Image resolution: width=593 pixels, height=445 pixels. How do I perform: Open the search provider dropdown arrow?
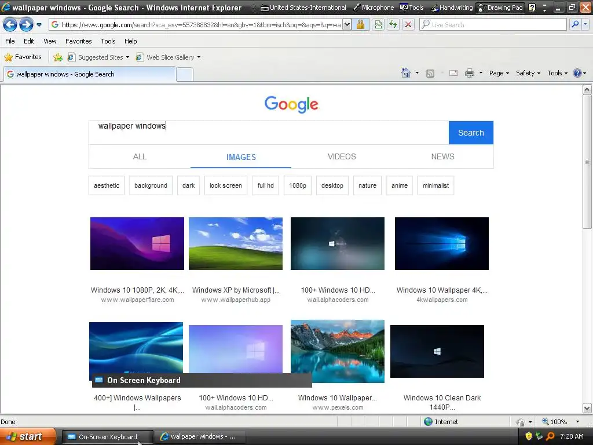click(x=585, y=24)
